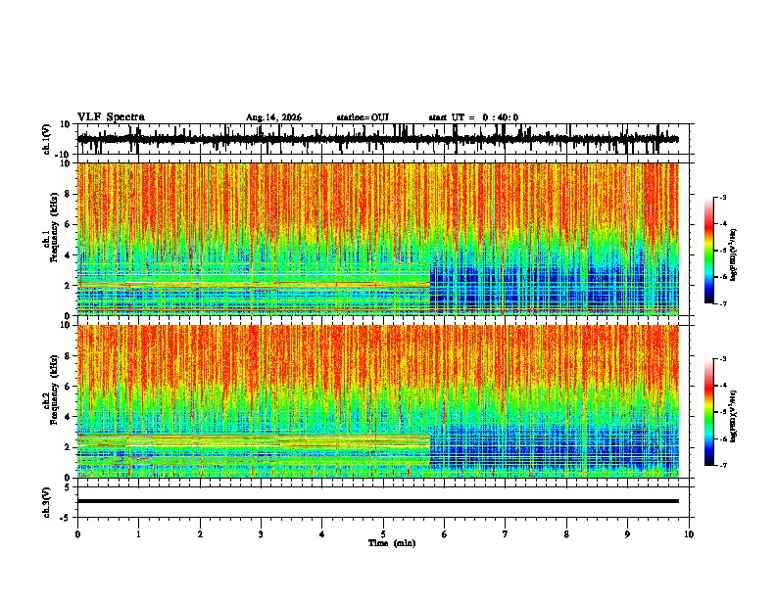The image size is (776, 599).
Task: Click the ch.1 spectrogram color scale bar
Action: [708, 251]
